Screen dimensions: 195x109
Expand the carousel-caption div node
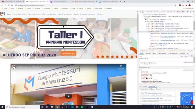click(x=148, y=48)
